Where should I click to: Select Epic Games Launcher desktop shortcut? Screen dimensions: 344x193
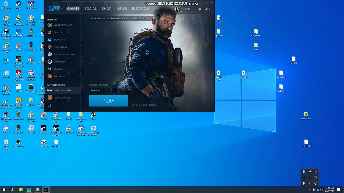click(6, 34)
